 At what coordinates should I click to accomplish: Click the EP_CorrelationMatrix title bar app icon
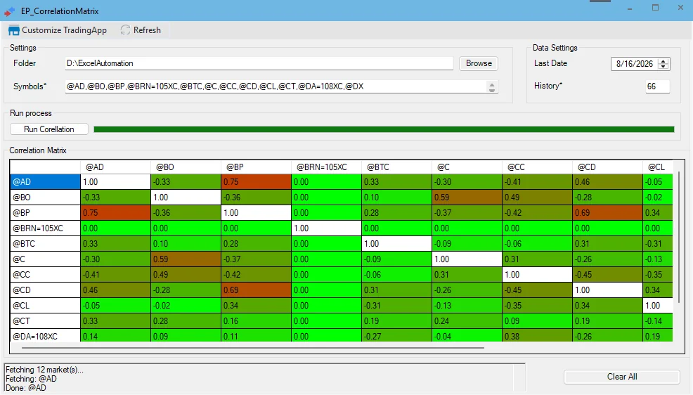click(x=9, y=11)
